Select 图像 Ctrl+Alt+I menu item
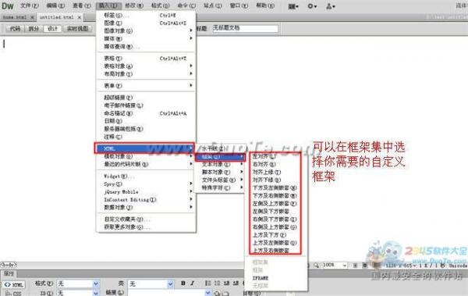468x296 pixels. (147, 23)
